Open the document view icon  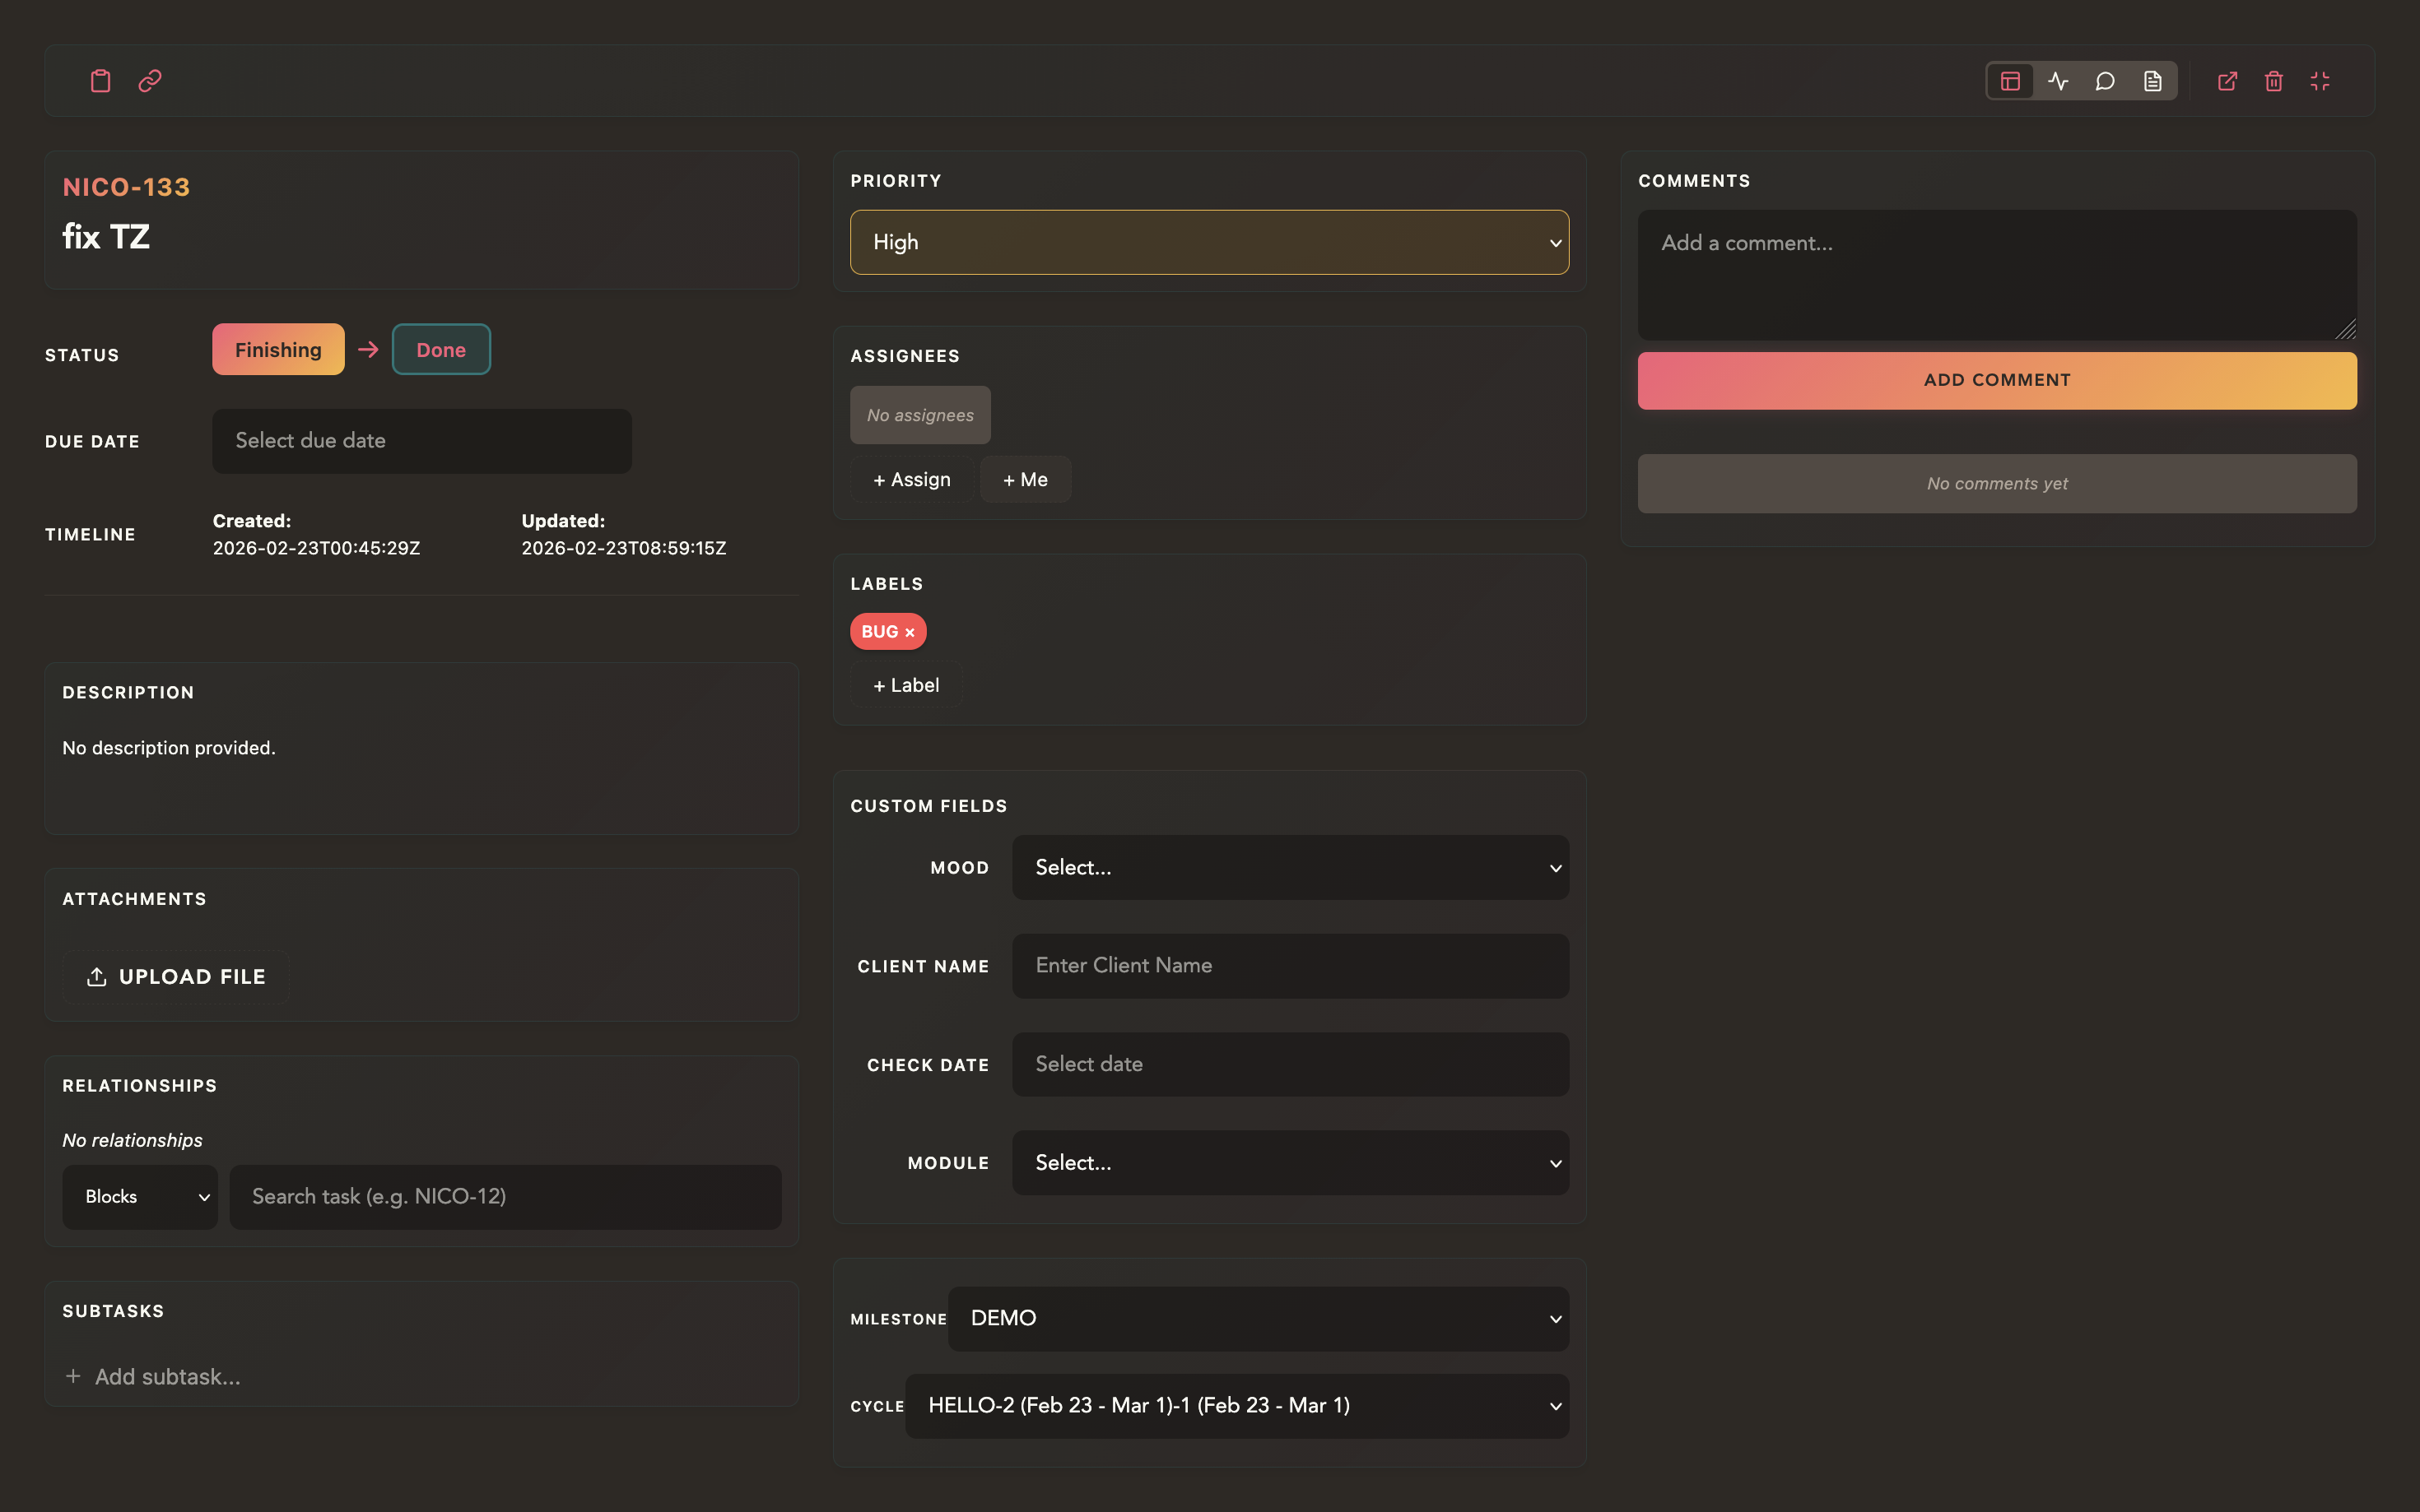[x=2154, y=81]
